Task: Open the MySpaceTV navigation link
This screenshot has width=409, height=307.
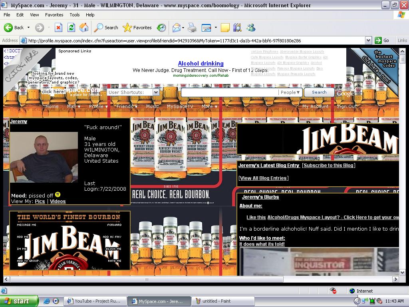Action: [180, 106]
